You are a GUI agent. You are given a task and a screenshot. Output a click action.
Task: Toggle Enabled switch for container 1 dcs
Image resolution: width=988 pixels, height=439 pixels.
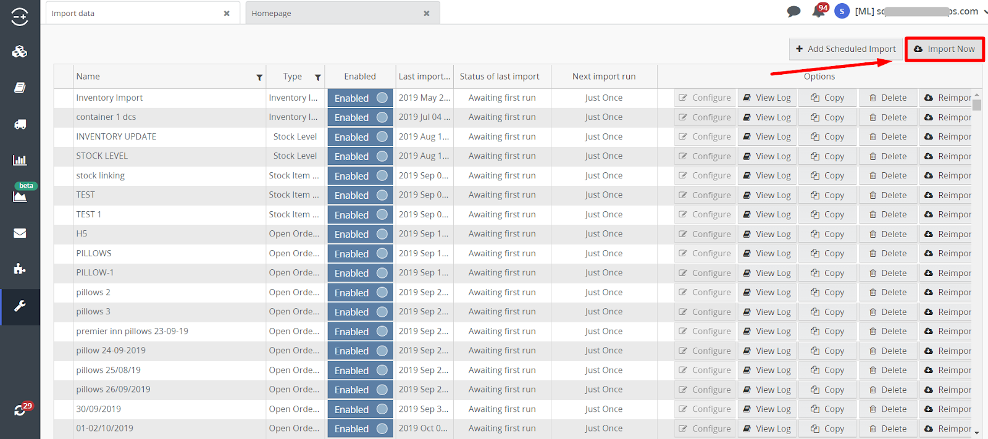360,117
